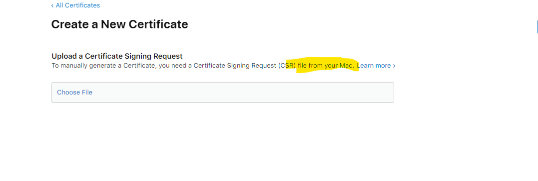Click the Upload a Certificate Signing Request subheading
The width and height of the screenshot is (538, 181).
click(x=117, y=56)
